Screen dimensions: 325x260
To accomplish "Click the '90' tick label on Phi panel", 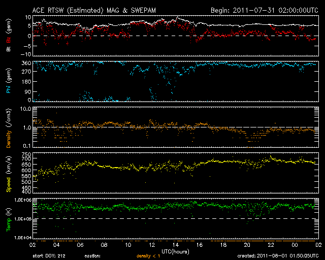I will pos(28,91).
